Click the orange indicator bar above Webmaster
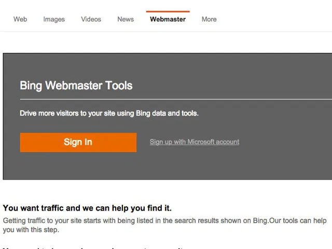Screen dimensions: 332x249 pyautogui.click(x=168, y=11)
